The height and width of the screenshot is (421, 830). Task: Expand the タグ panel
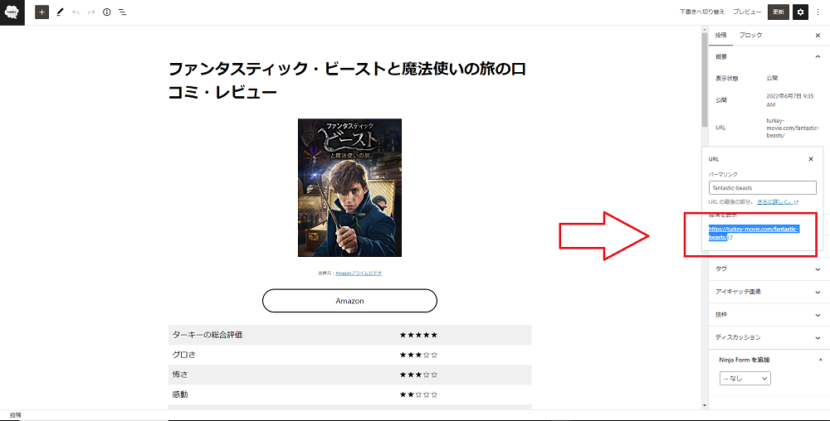(766, 269)
